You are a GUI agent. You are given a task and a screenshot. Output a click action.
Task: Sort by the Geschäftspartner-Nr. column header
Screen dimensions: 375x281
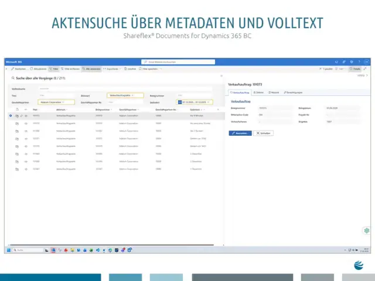tap(166, 109)
